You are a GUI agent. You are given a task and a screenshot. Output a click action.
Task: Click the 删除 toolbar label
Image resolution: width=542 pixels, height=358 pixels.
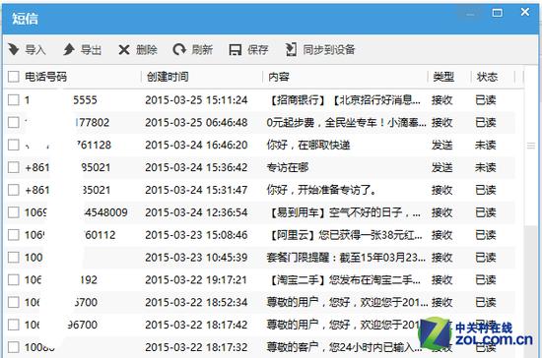(146, 50)
